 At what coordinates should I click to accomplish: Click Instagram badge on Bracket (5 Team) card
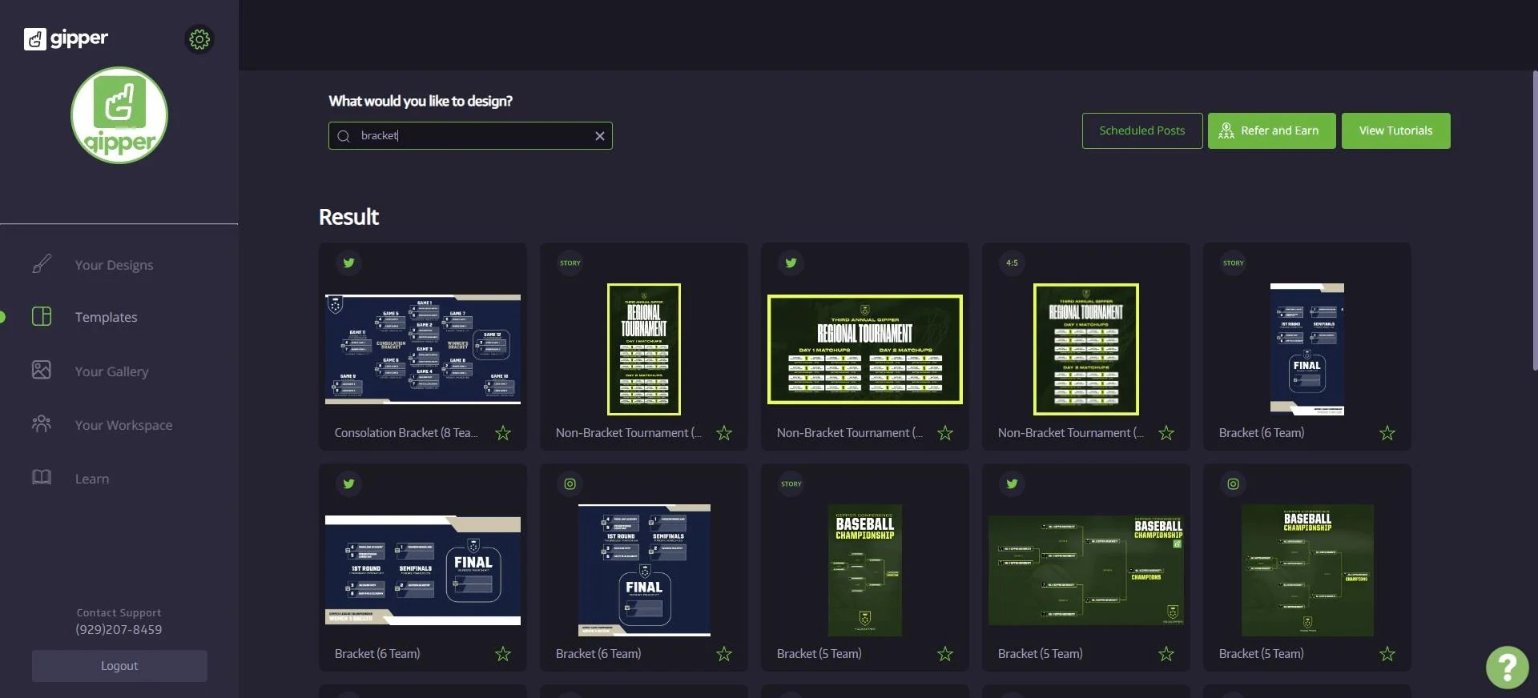pyautogui.click(x=1233, y=483)
